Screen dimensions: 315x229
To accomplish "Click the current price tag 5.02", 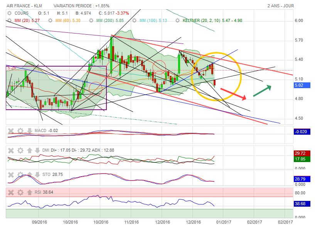I will tap(302, 85).
